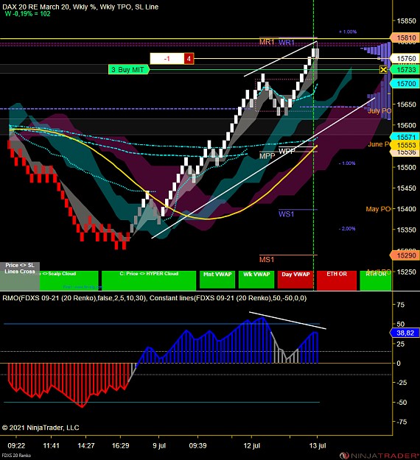This screenshot has width=420, height=460.
Task: Toggle the C: Price <> HYPER Cloud button
Action: [x=149, y=280]
